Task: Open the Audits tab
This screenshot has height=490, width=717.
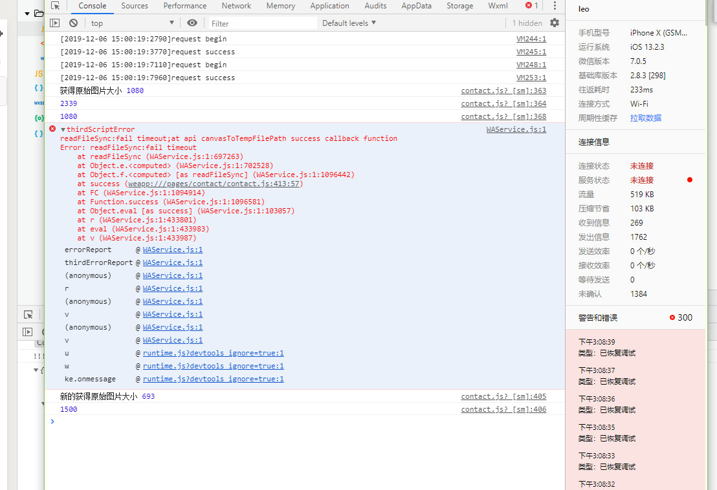Action: 375,5
